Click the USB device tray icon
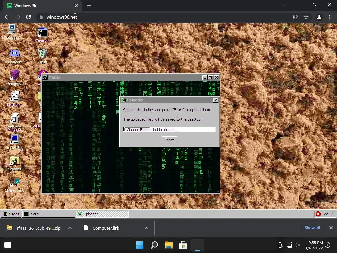This screenshot has height=253, width=337. click(x=280, y=245)
